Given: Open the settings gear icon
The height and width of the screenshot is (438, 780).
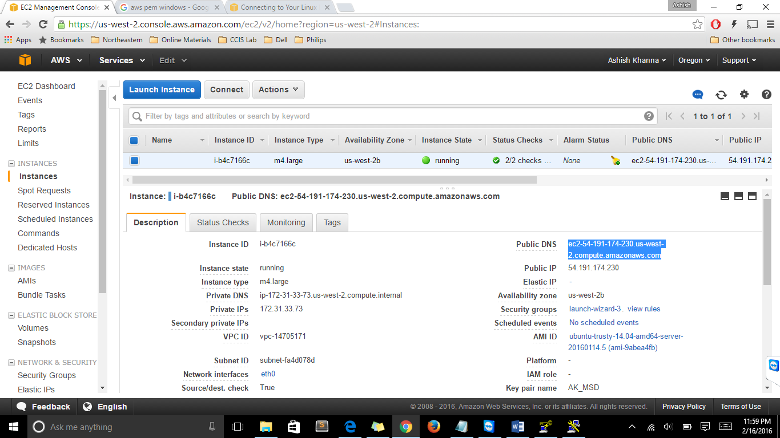Looking at the screenshot, I should click(744, 95).
